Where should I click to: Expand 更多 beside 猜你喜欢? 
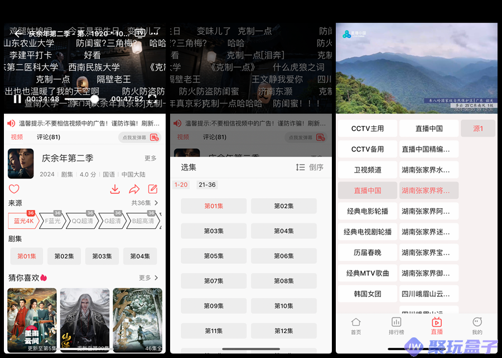point(148,278)
